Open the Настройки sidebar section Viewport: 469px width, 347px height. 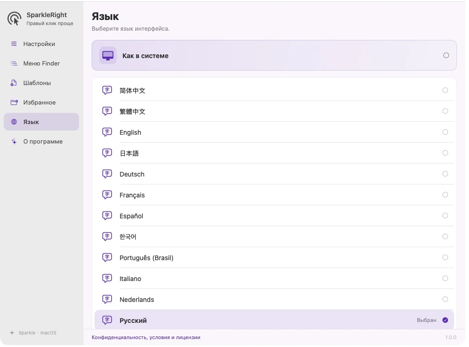click(41, 44)
